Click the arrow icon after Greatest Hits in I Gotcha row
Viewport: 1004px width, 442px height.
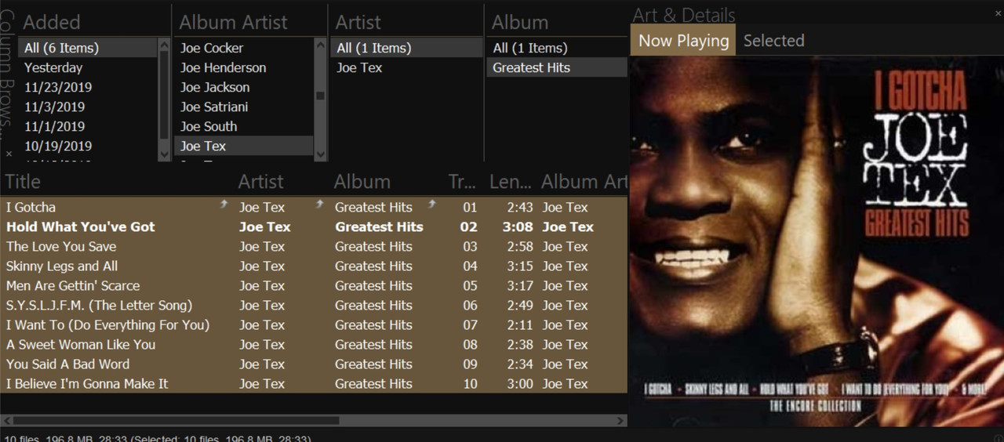pos(432,204)
